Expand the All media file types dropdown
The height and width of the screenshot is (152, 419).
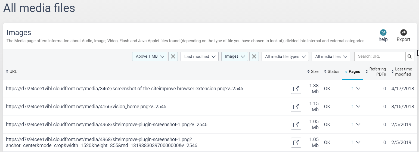coord(285,57)
